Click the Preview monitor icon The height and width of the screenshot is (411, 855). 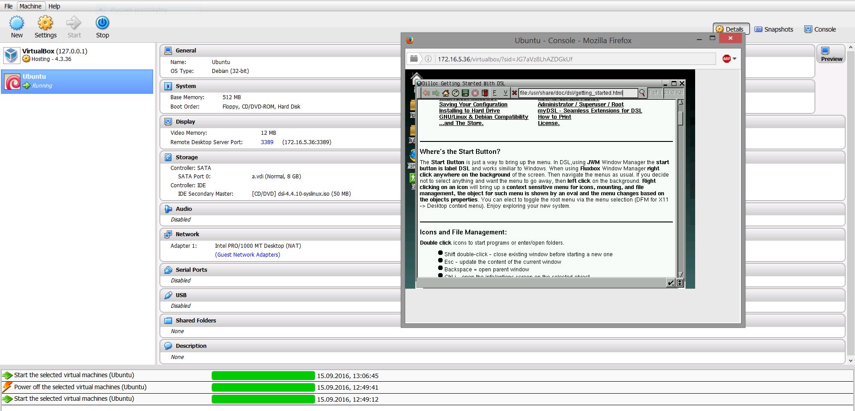pyautogui.click(x=825, y=51)
